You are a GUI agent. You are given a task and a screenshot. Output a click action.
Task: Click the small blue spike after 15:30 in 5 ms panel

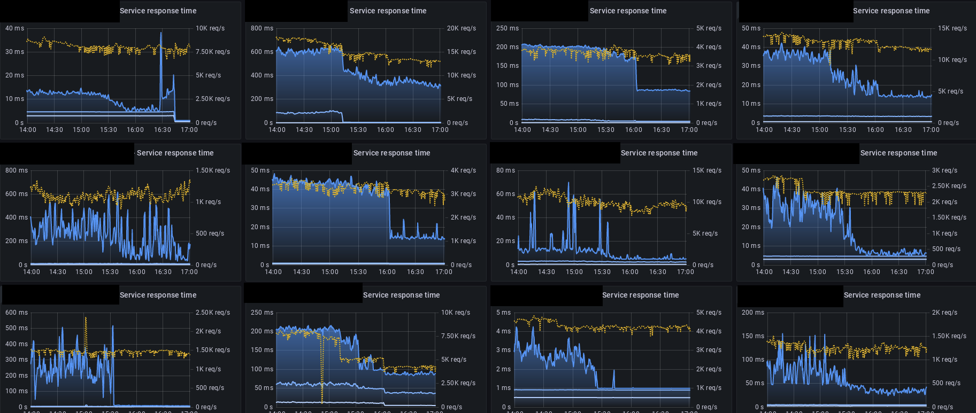click(x=613, y=378)
